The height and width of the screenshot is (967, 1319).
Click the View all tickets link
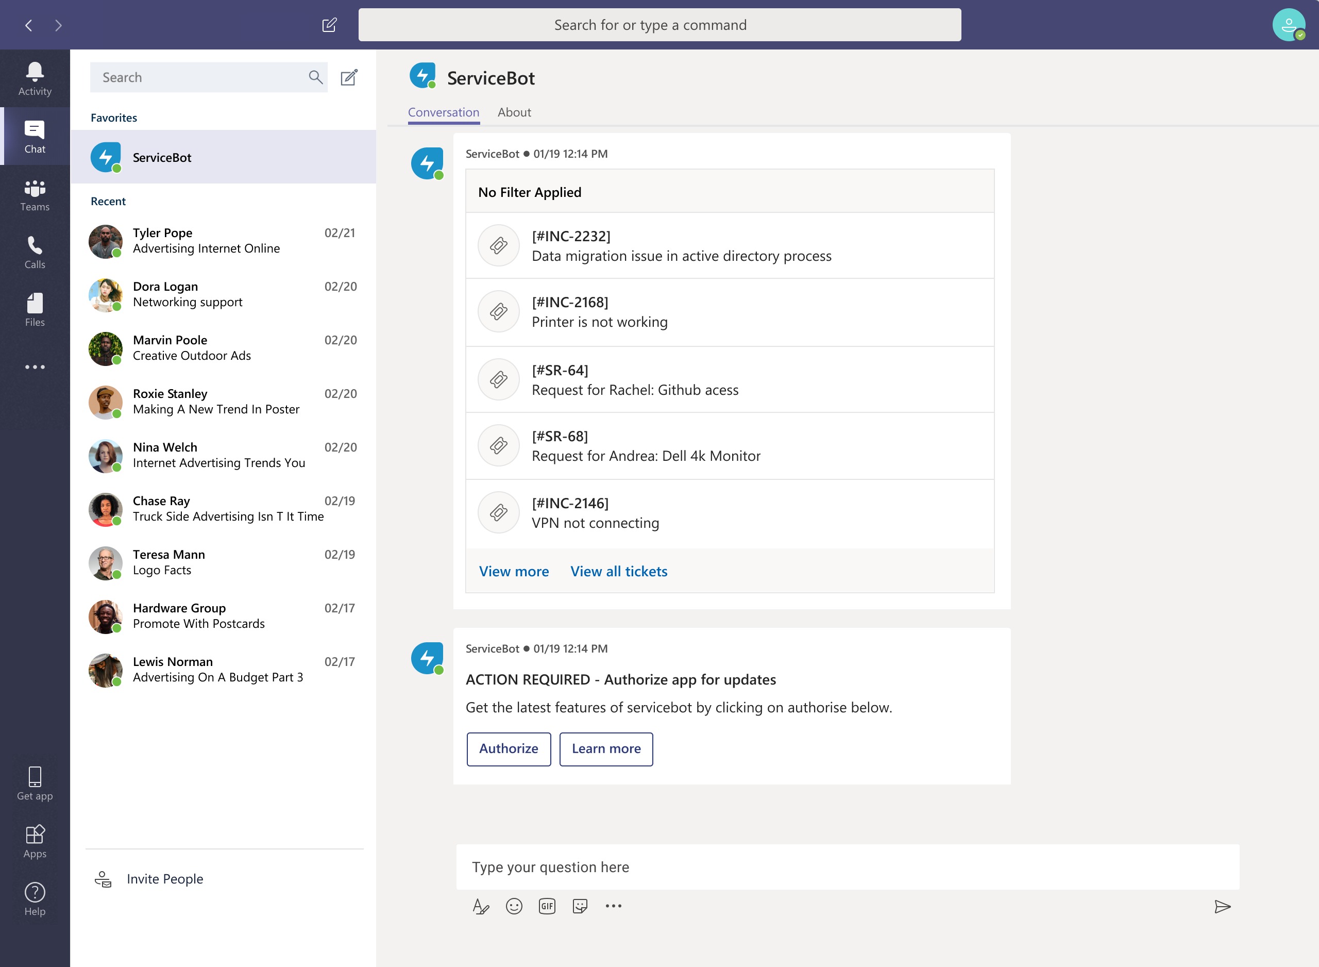(619, 571)
